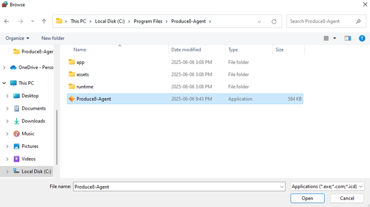Select the runtime folder
This screenshot has height=207, width=370.
(185, 87)
